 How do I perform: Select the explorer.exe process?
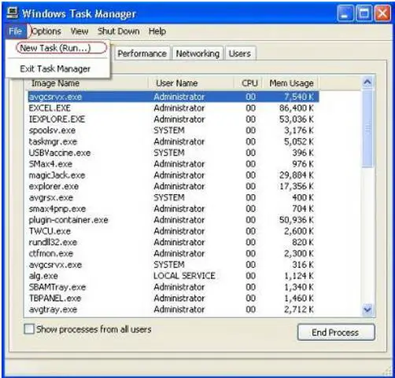point(173,186)
